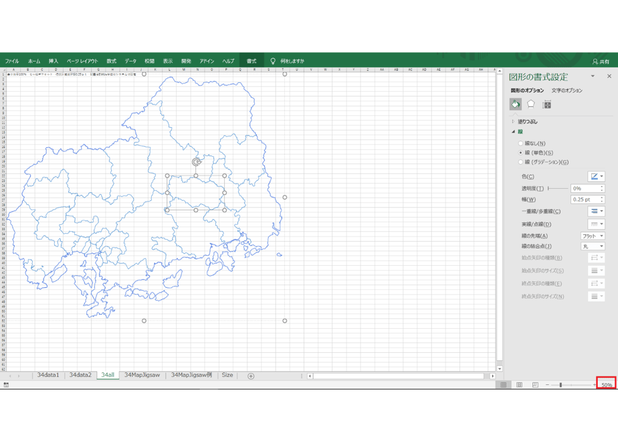Open the line 色(C) color picker
618x442 pixels.
[596, 176]
